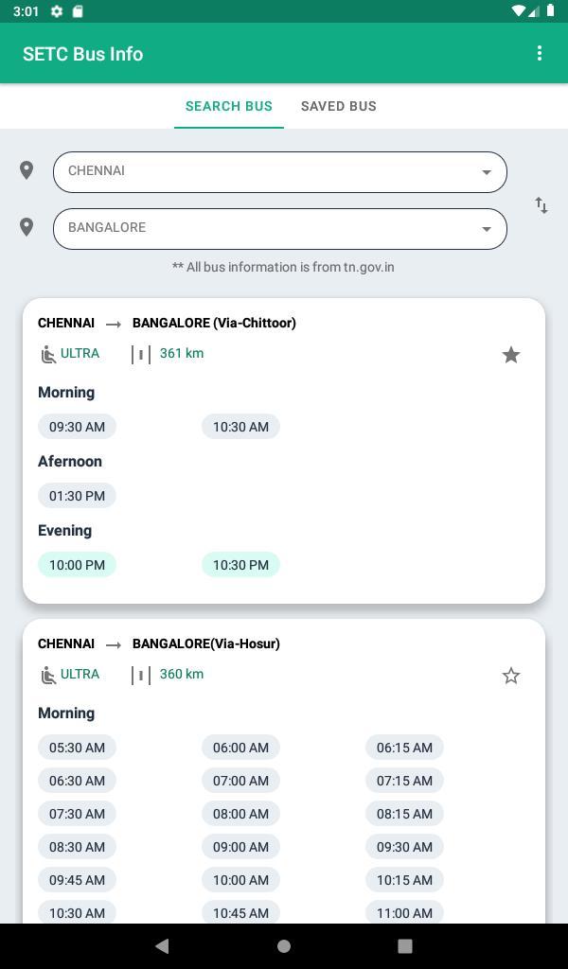Unfavorite the Via-Chittoor route via filled star
This screenshot has height=969, width=568.
(511, 355)
